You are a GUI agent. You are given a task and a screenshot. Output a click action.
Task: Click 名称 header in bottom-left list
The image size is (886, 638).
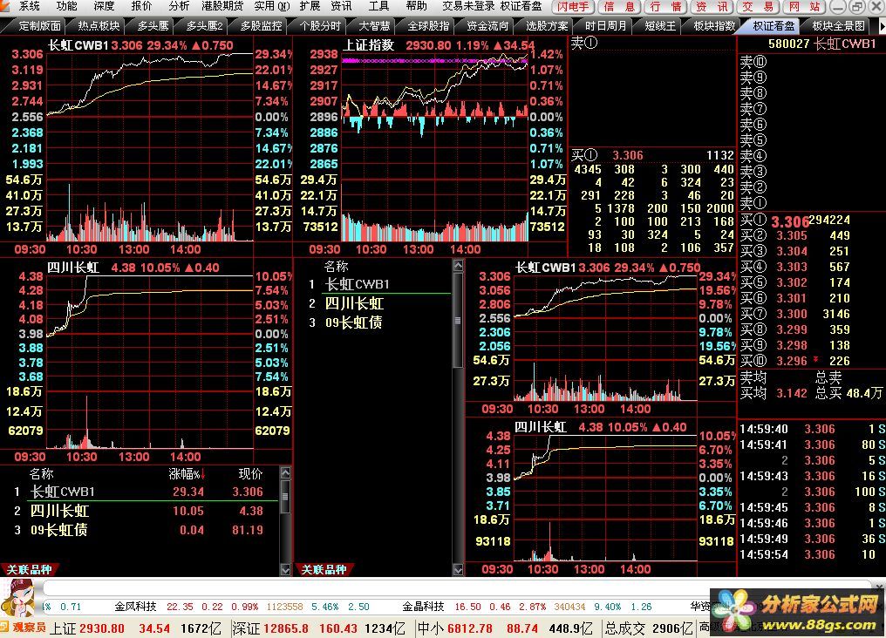[41, 474]
